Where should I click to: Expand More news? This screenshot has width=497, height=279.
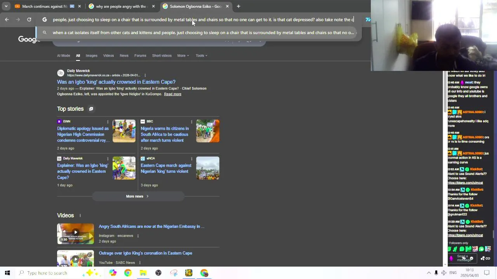137,196
